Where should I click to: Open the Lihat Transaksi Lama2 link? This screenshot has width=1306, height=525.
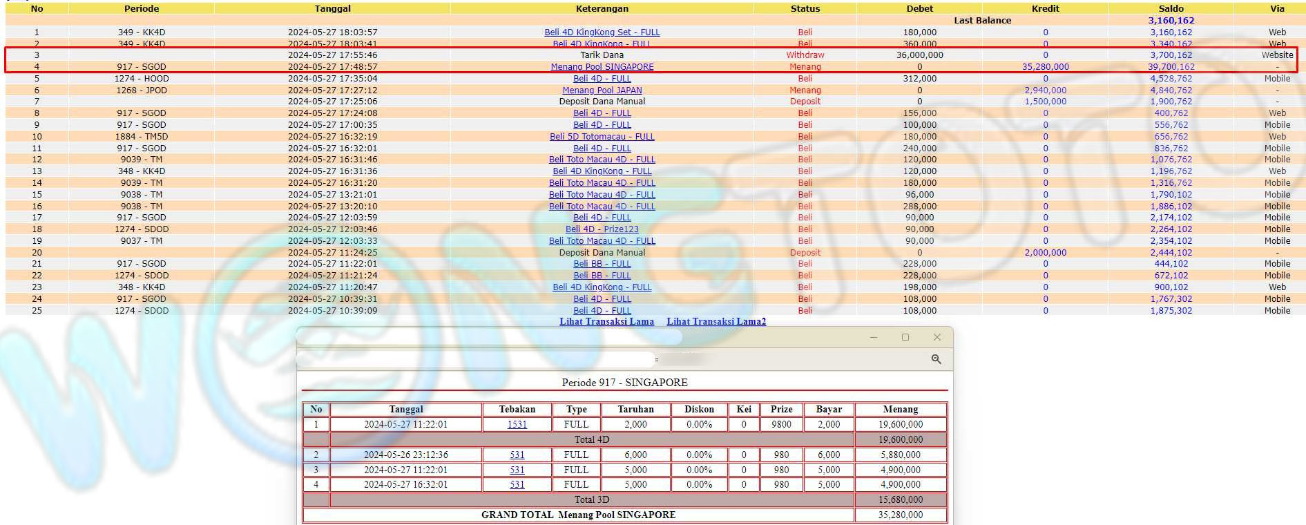tap(716, 321)
